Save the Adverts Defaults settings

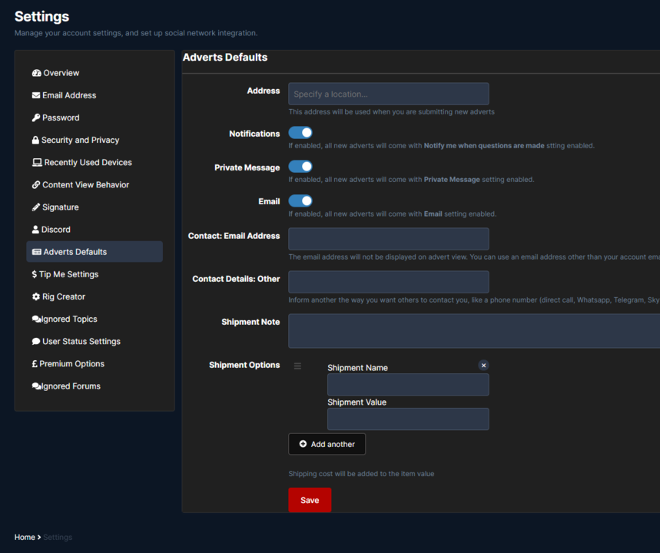[310, 500]
